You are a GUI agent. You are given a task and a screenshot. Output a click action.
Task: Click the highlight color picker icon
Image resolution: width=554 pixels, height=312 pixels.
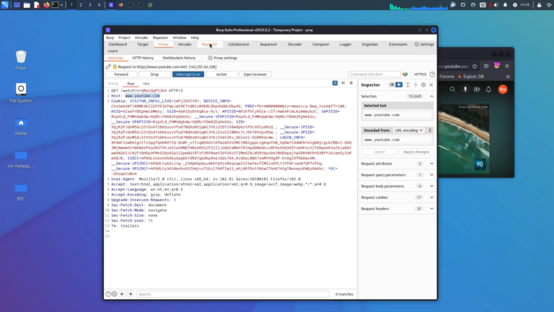(405, 74)
